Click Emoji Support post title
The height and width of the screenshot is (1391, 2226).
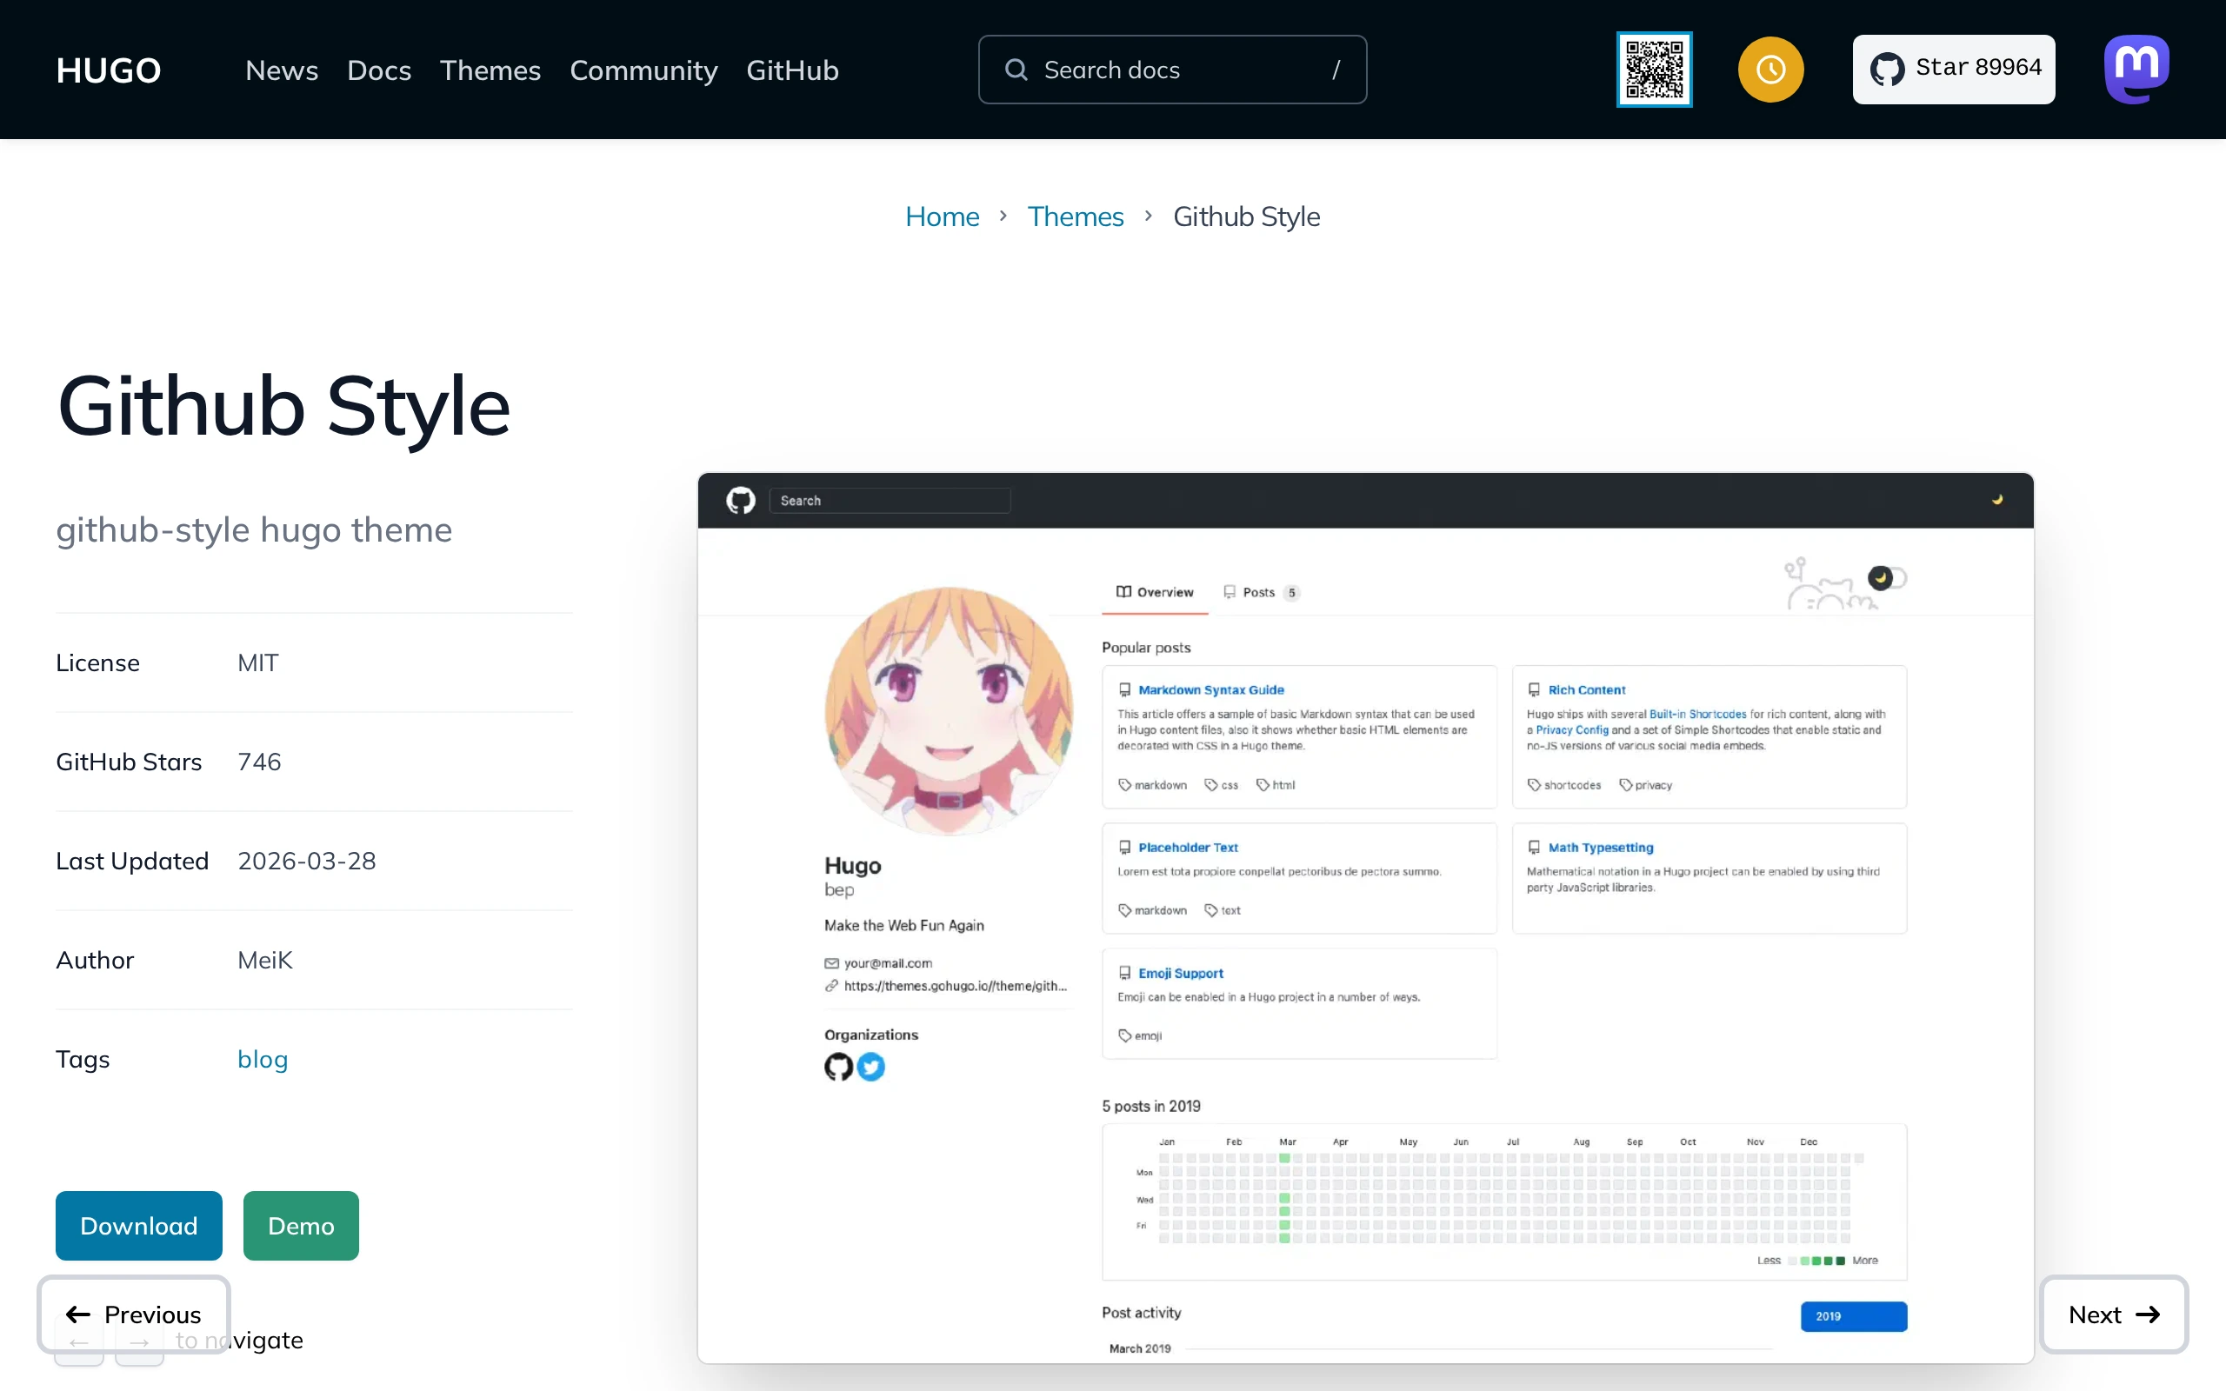coord(1180,974)
